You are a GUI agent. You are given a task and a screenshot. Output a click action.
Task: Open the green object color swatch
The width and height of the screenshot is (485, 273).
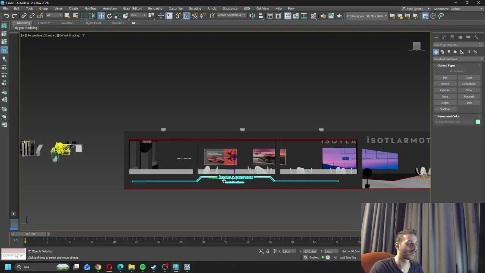click(478, 122)
